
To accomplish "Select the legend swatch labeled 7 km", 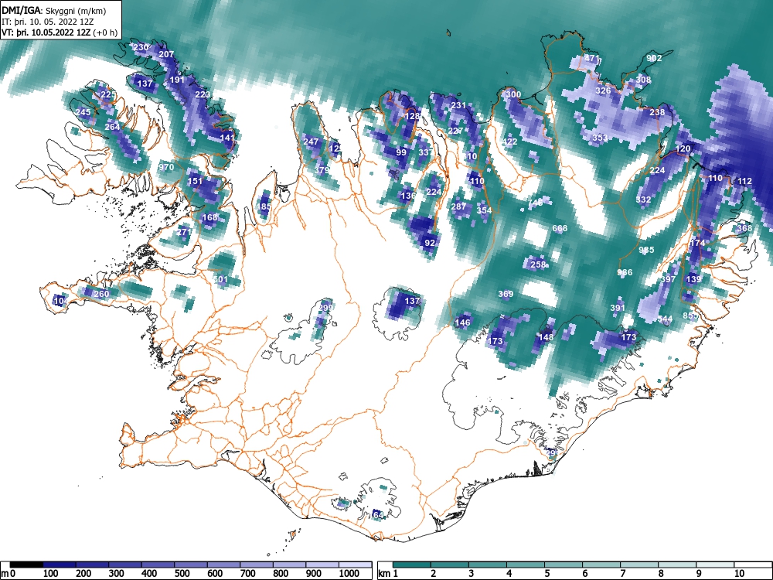I will [639, 565].
